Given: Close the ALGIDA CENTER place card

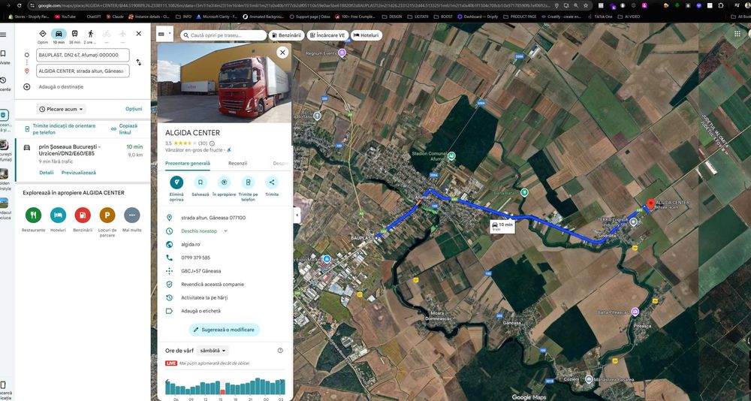Looking at the screenshot, I should [282, 53].
